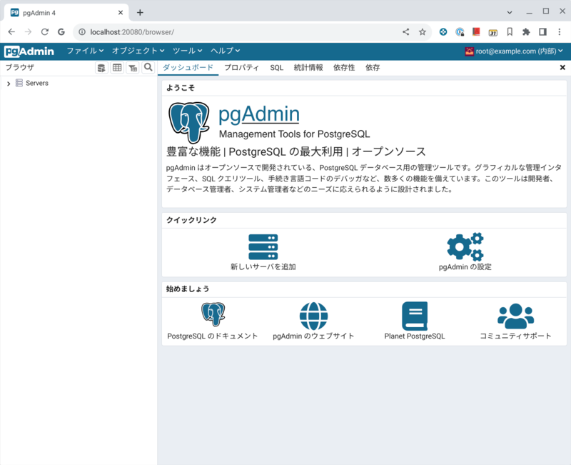Open pgAdmin の設定 via the gears icon

(x=465, y=246)
